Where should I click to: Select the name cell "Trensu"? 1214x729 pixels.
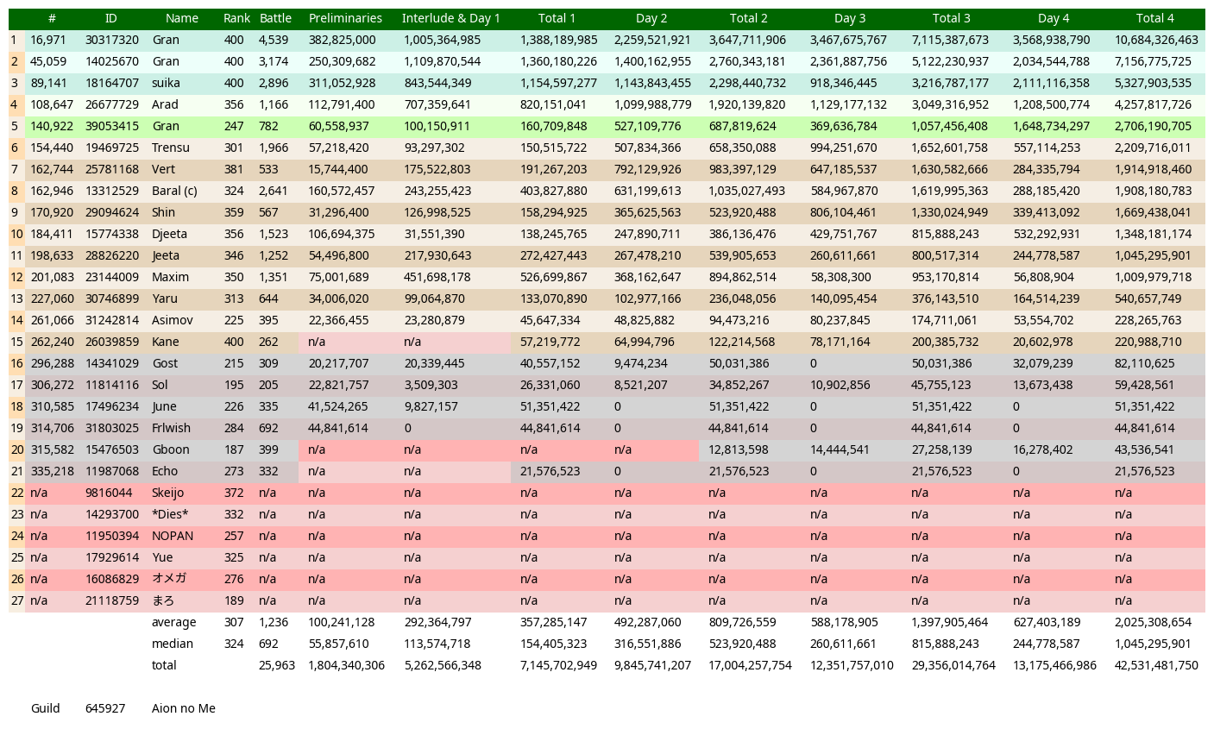(170, 148)
